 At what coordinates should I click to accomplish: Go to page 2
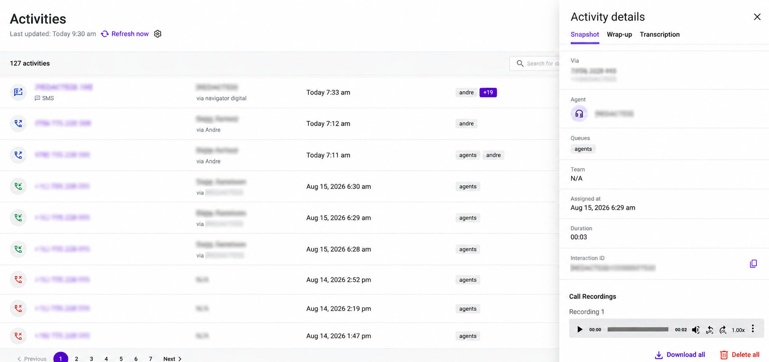(77, 359)
